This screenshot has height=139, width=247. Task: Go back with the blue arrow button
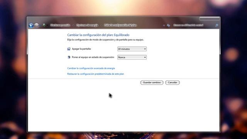point(31,25)
